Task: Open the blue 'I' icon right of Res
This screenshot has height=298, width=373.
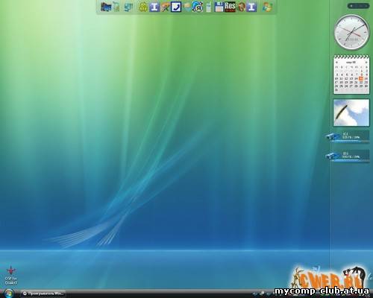Action: [251, 7]
